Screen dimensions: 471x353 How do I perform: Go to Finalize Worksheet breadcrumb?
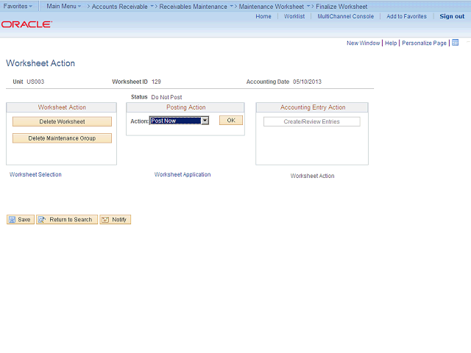[341, 7]
